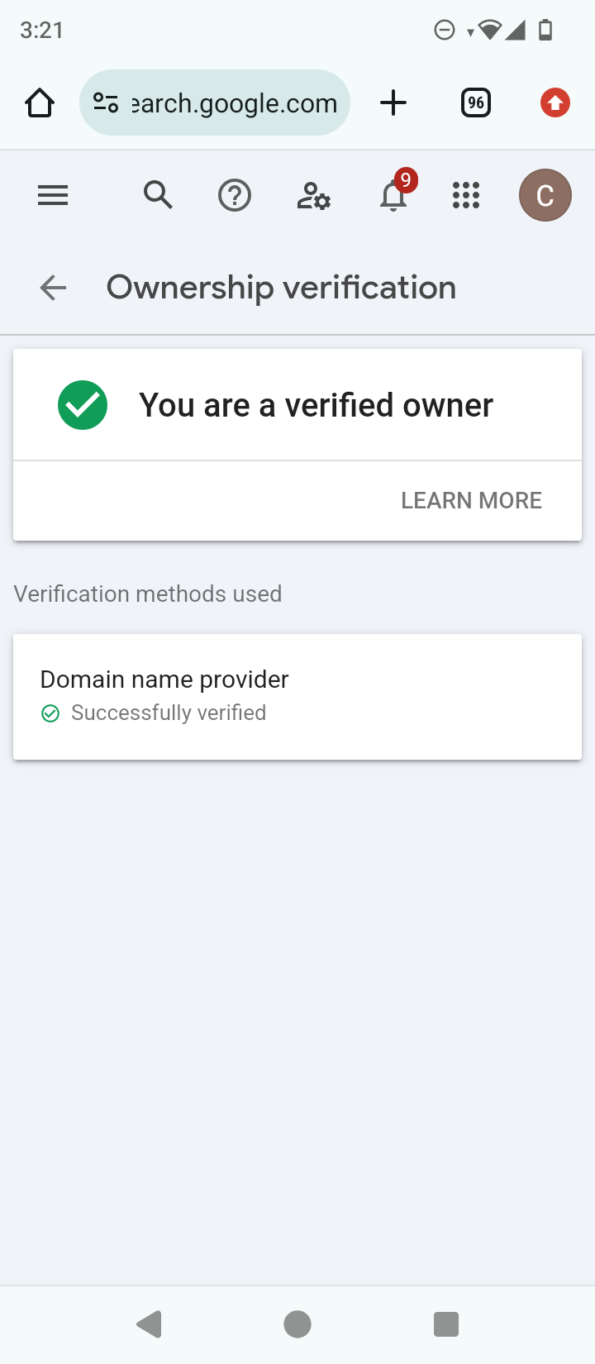Open the site info icon in address bar
Viewport: 595px width, 1364px height.
click(106, 103)
